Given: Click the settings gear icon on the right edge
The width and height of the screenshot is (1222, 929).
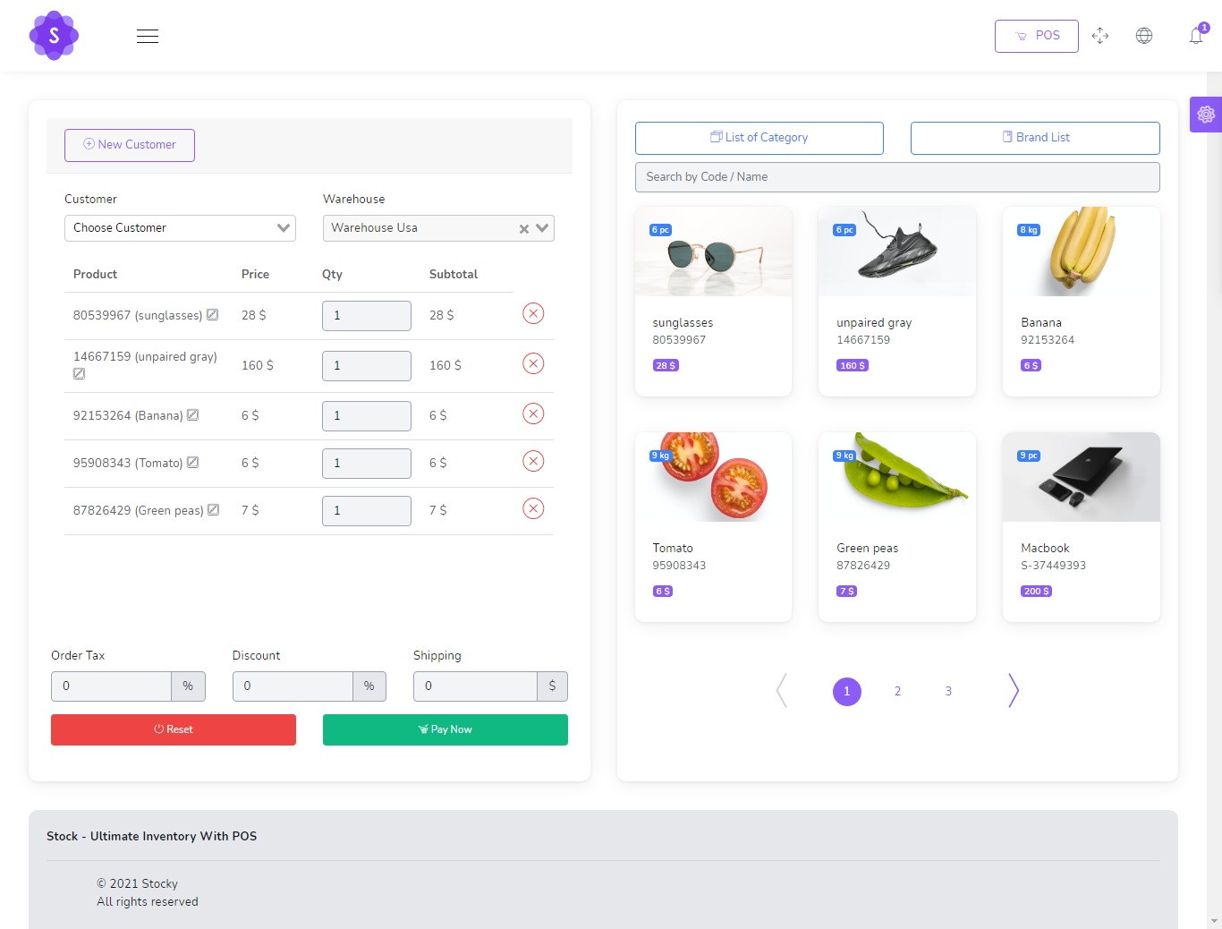Looking at the screenshot, I should click(1206, 115).
